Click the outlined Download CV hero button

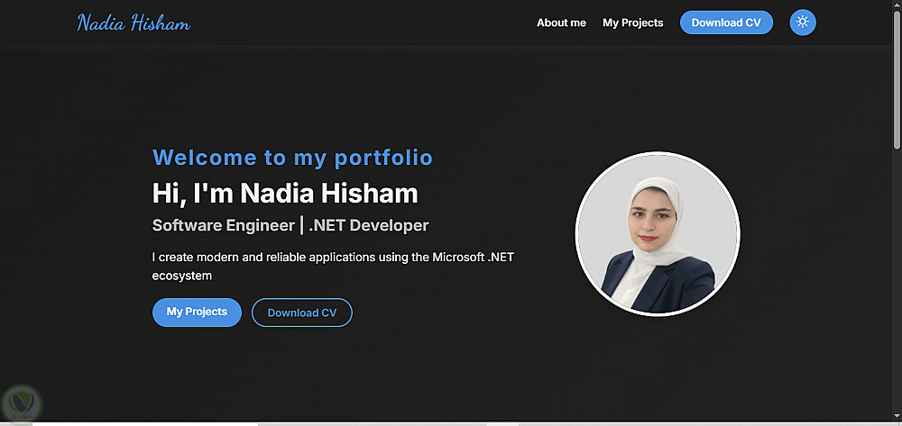tap(302, 313)
